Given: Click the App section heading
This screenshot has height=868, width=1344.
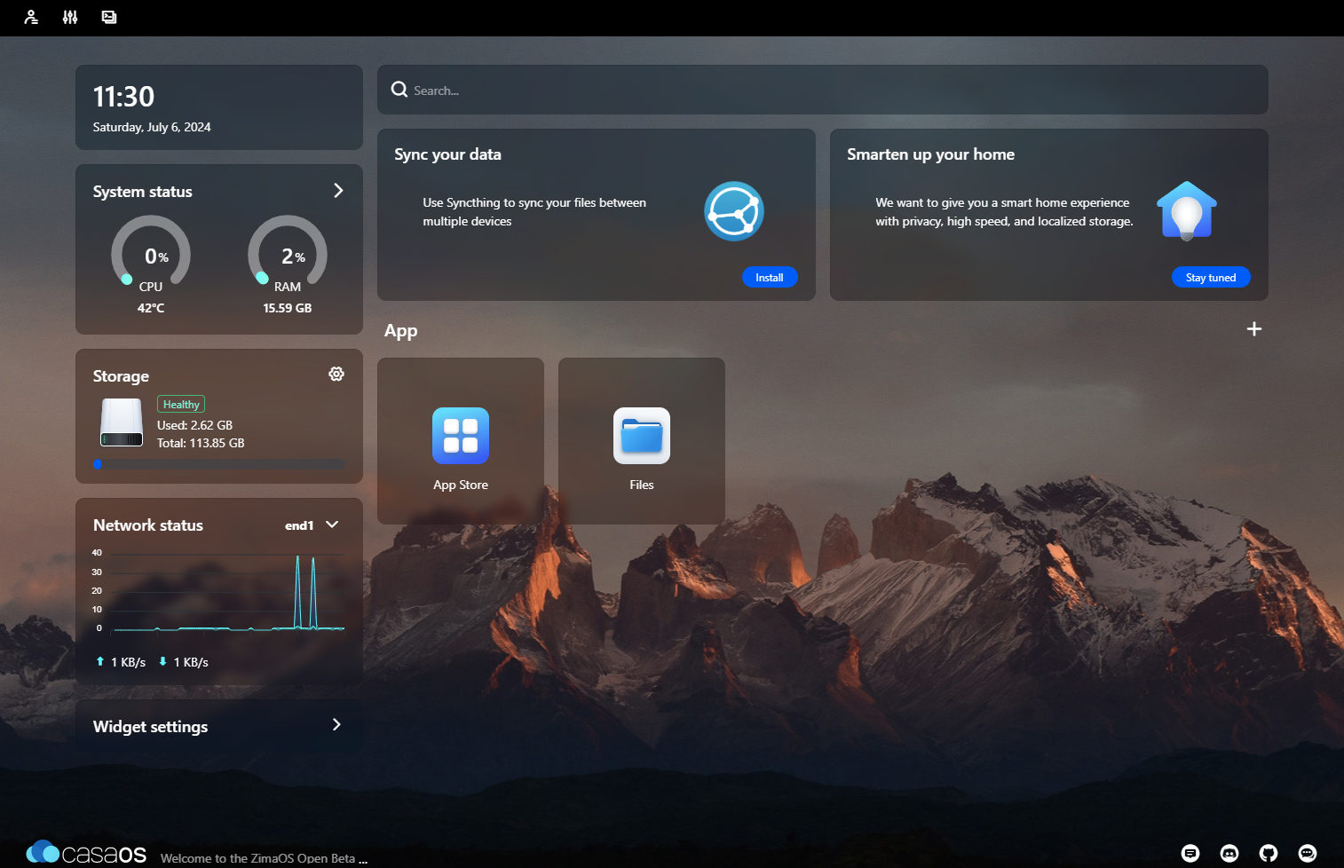Looking at the screenshot, I should 401,331.
